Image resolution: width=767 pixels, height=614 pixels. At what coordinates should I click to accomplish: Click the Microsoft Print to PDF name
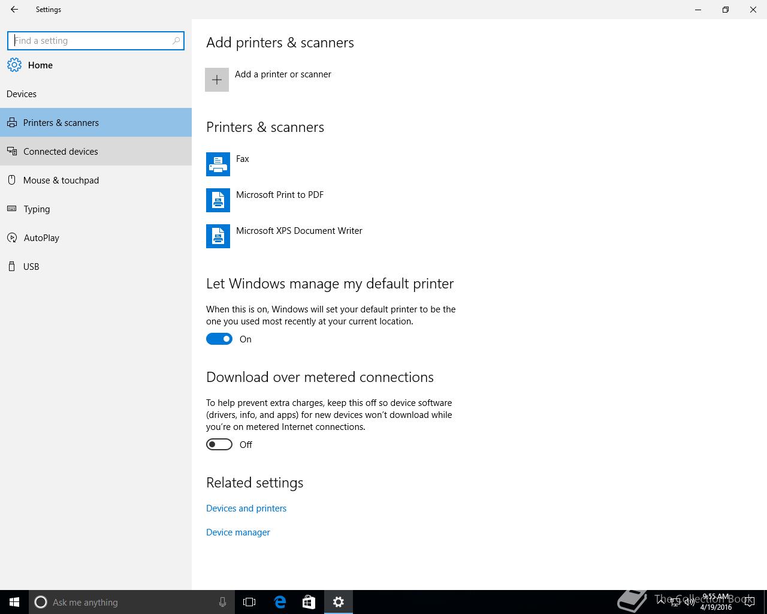tap(280, 195)
